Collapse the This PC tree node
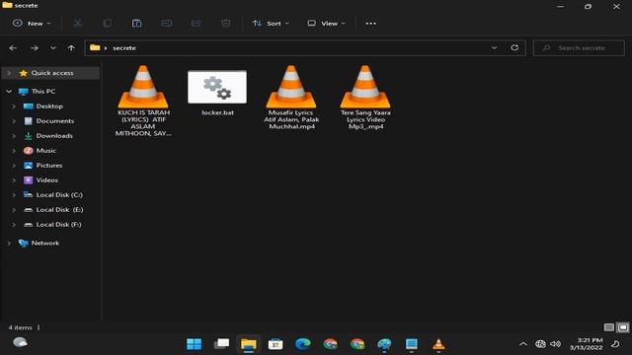Image resolution: width=632 pixels, height=355 pixels. [x=9, y=92]
